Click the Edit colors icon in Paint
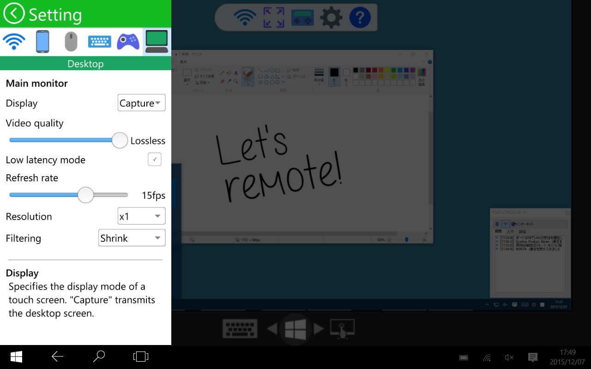 pyautogui.click(x=422, y=77)
